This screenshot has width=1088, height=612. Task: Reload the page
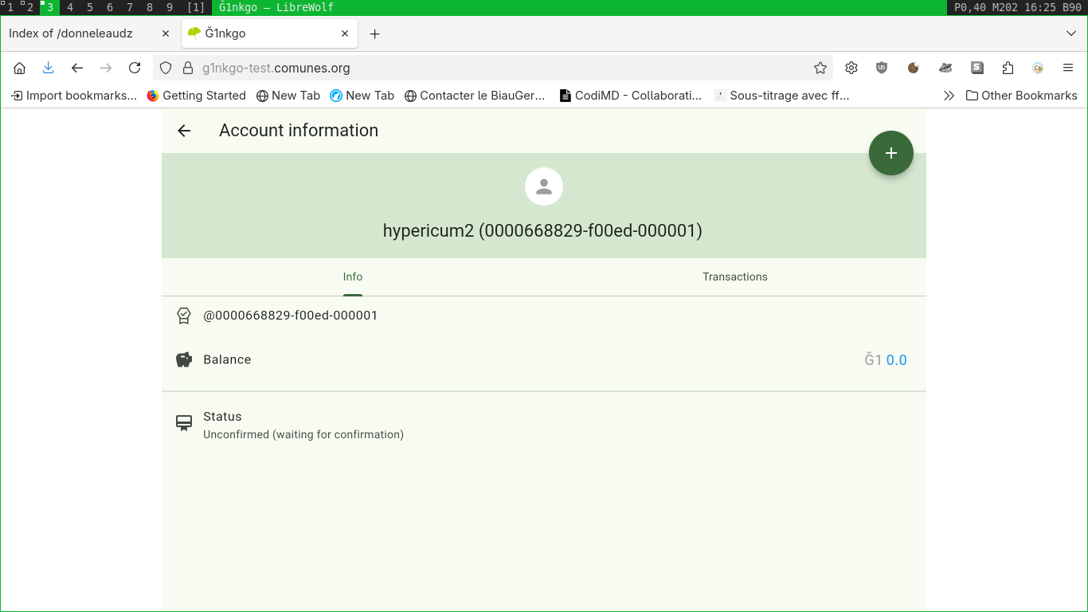pyautogui.click(x=135, y=69)
